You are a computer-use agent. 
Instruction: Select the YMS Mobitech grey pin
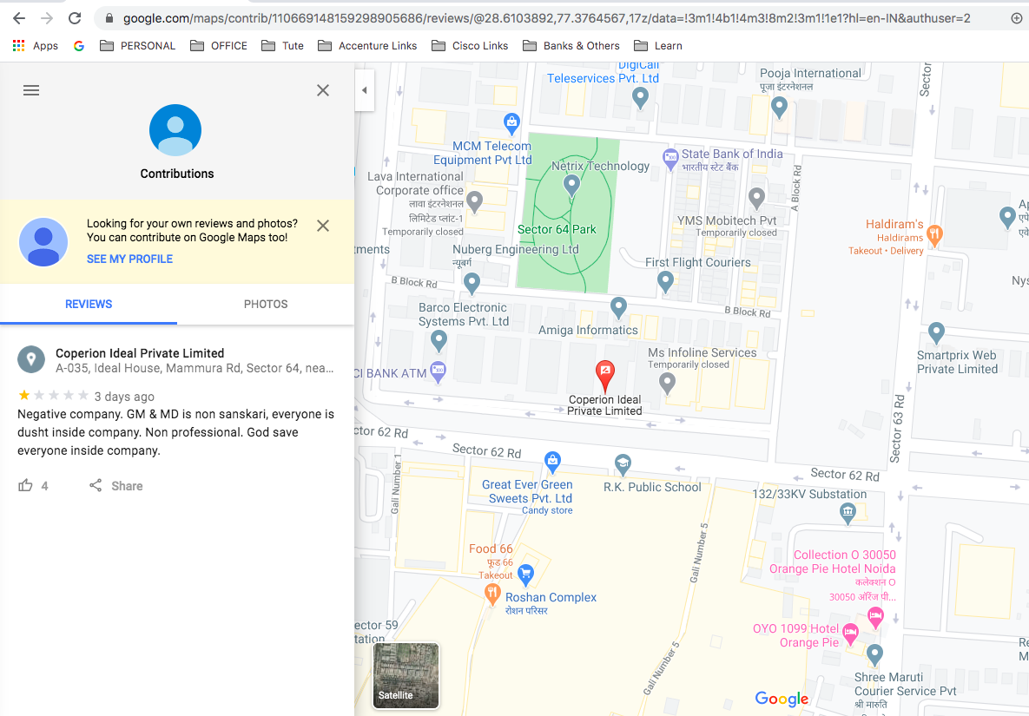coord(756,197)
